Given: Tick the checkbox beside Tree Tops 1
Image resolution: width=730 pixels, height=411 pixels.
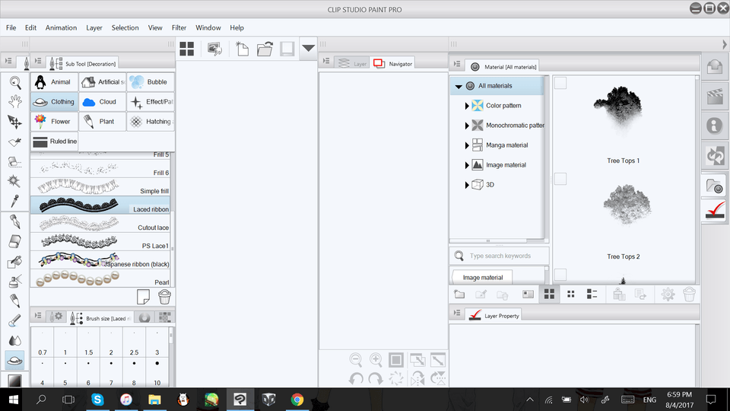Looking at the screenshot, I should click(560, 83).
